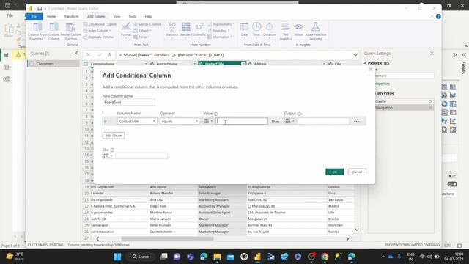Open Else type selector dropdown
This screenshot has width=469, height=264.
coord(108,156)
